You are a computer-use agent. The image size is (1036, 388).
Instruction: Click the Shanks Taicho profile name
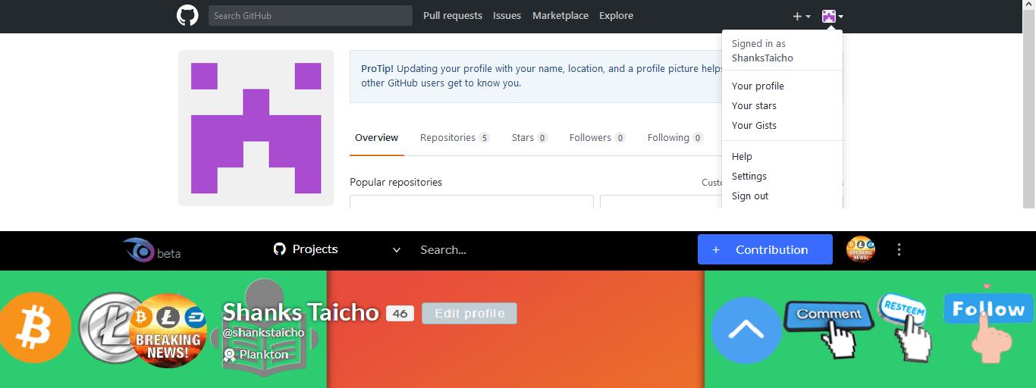[x=300, y=312]
